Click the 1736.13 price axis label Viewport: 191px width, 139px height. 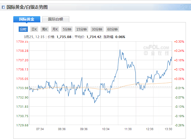pyautogui.click(x=22, y=69)
